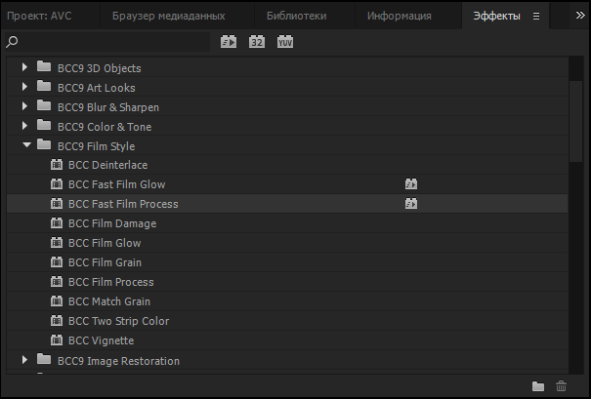
Task: Select the BCC Film Process effect name
Action: click(110, 282)
